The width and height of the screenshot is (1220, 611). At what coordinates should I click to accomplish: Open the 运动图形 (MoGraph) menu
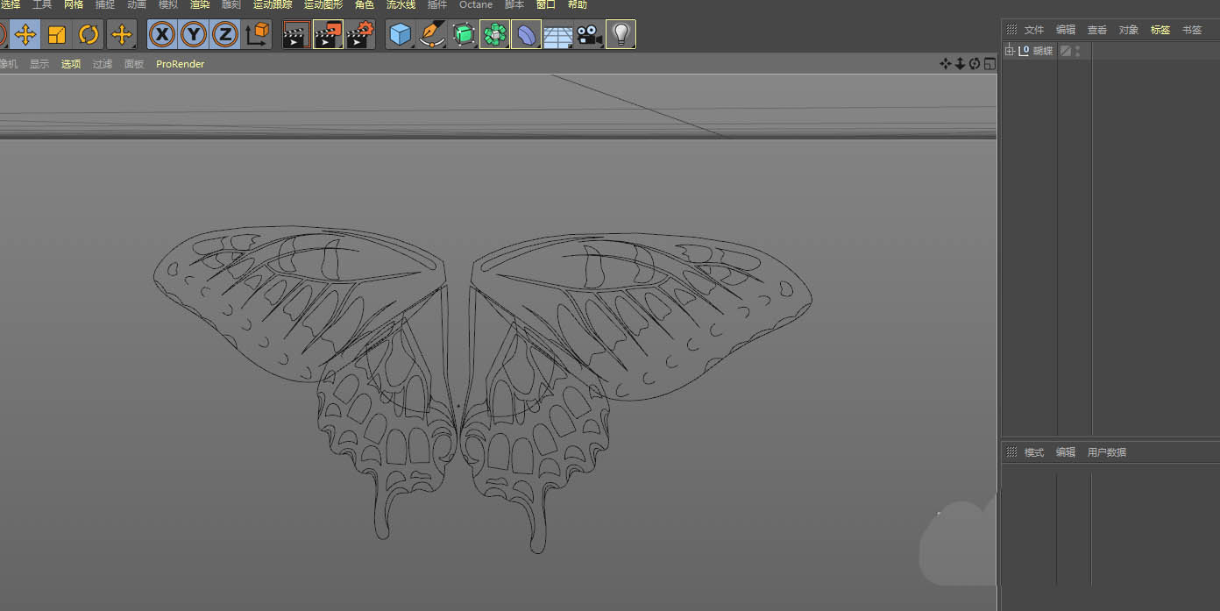point(323,5)
